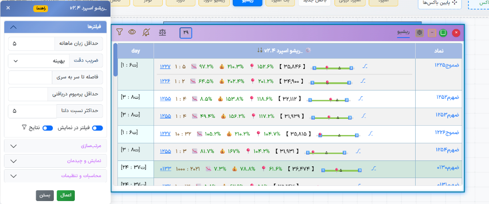Image resolution: width=489 pixels, height=204 pixels.
Task: Click the funnel filter icon in table toolbar
Action: point(119,32)
